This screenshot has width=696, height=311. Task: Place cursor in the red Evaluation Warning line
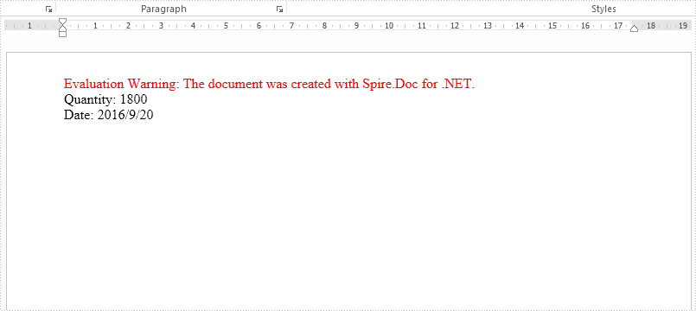tap(269, 84)
